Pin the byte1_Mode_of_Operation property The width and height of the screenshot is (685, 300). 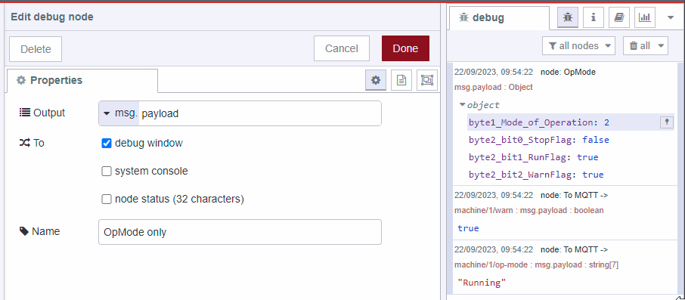tap(667, 122)
